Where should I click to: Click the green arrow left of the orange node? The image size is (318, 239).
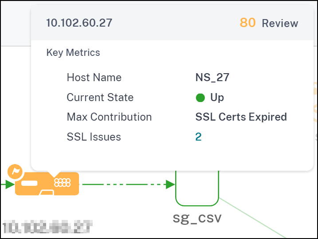click(9, 184)
